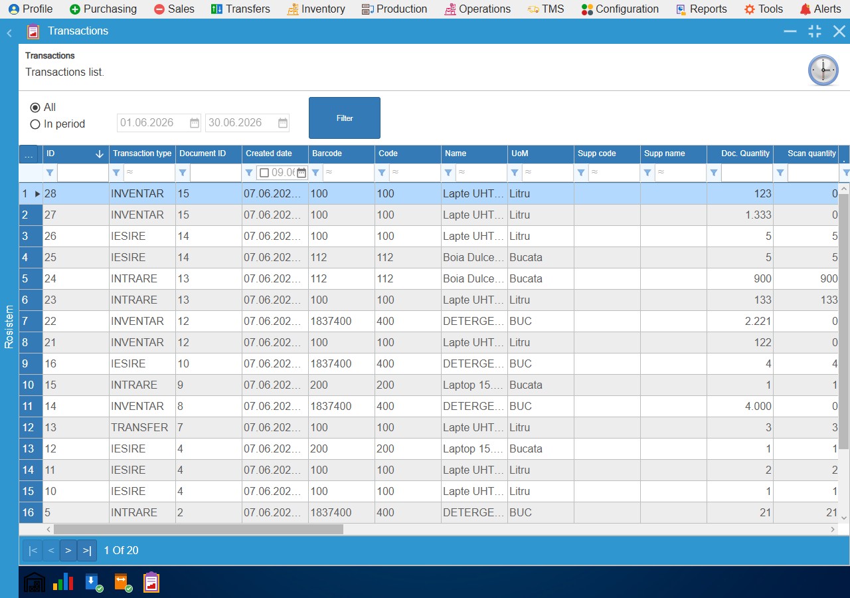
Task: Click the filter funnel in Document ID column
Action: [183, 173]
